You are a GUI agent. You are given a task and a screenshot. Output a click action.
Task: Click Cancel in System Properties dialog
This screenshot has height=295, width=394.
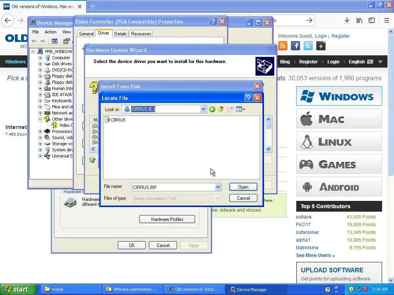163,245
